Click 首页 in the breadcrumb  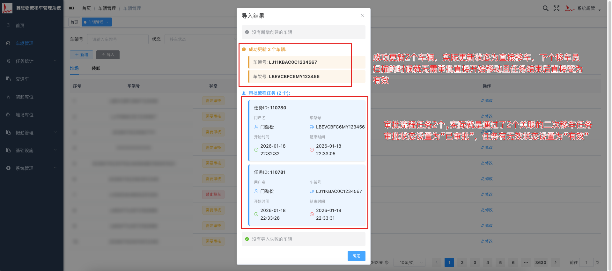click(x=86, y=8)
